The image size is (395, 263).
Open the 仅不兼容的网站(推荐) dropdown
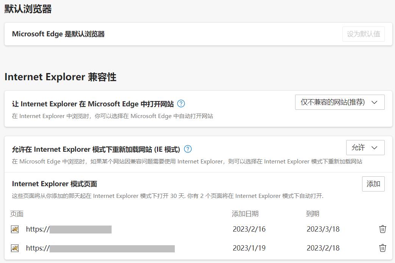pos(339,102)
